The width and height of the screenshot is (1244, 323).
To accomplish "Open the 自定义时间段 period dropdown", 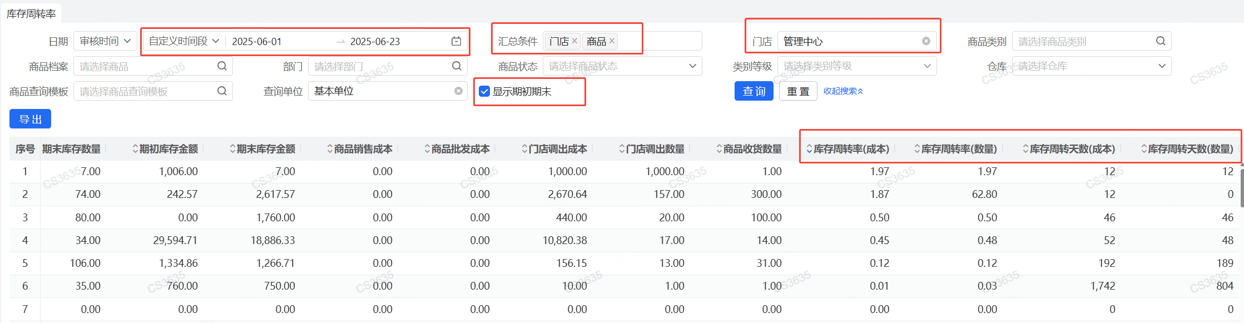I will coord(184,41).
